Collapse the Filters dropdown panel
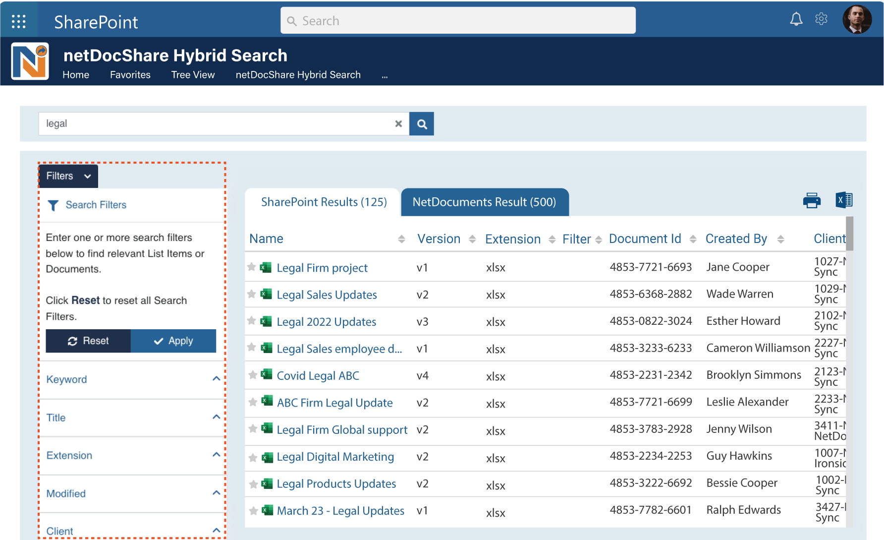This screenshot has width=884, height=540. coord(68,176)
